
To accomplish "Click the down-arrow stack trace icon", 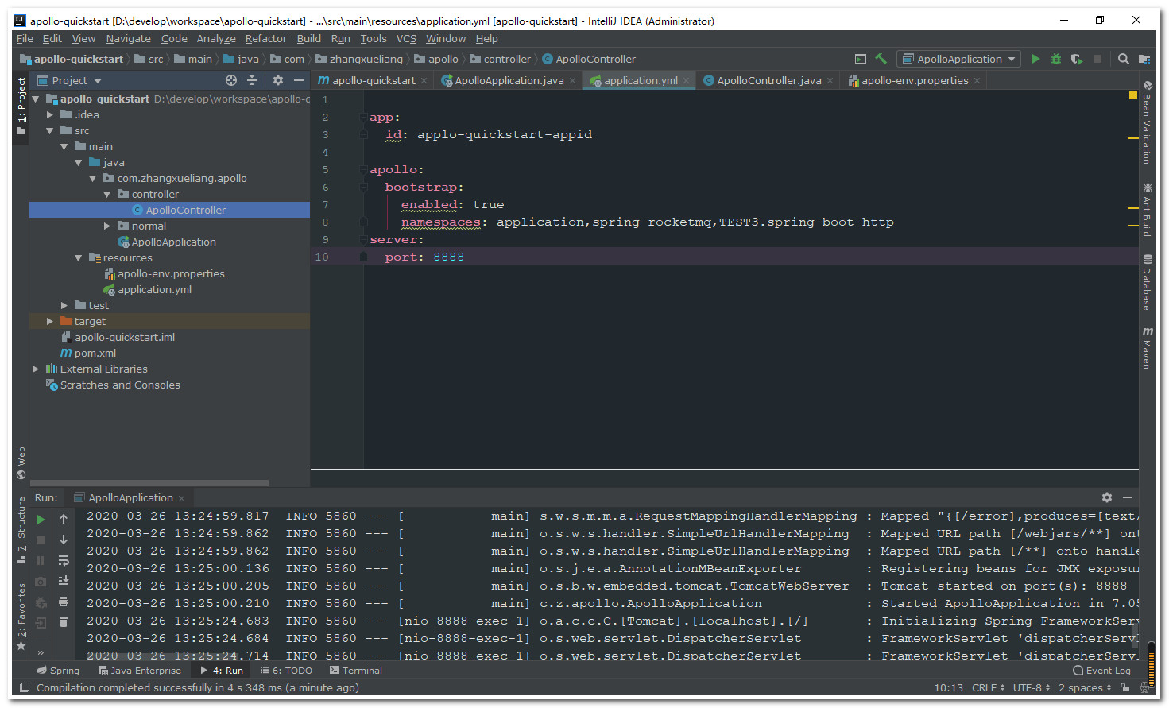I will [x=64, y=540].
